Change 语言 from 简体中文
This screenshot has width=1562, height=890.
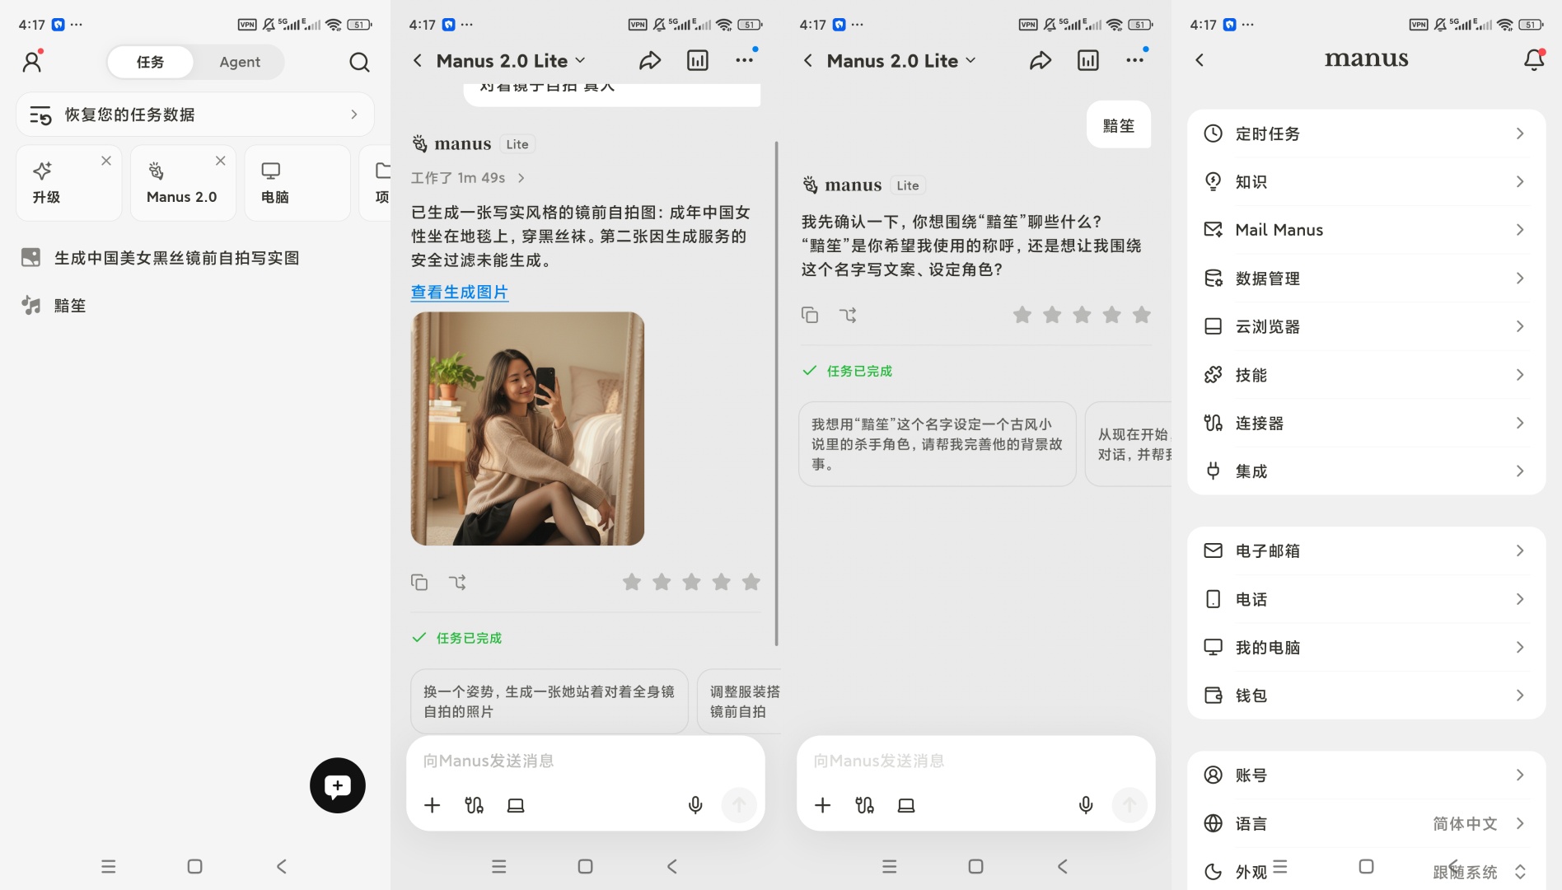[1366, 823]
